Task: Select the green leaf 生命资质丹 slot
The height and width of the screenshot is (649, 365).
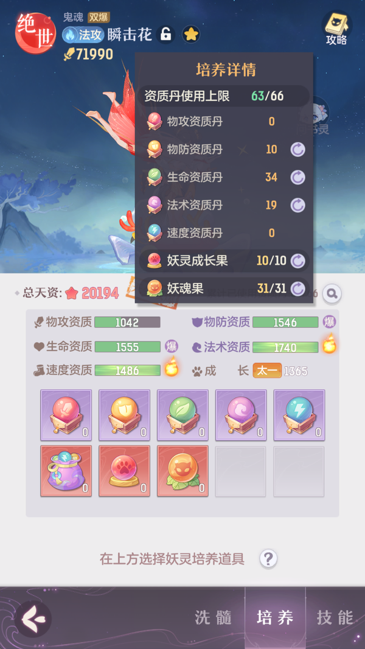Action: [x=182, y=415]
